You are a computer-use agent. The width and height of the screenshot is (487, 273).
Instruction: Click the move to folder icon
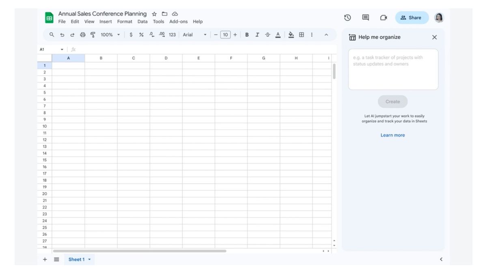coord(165,14)
